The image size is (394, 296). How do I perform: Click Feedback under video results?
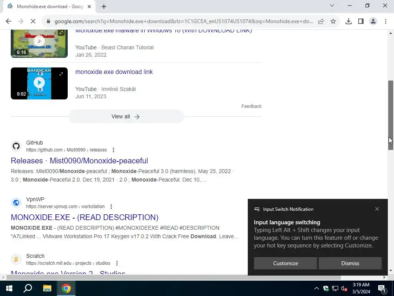[252, 106]
